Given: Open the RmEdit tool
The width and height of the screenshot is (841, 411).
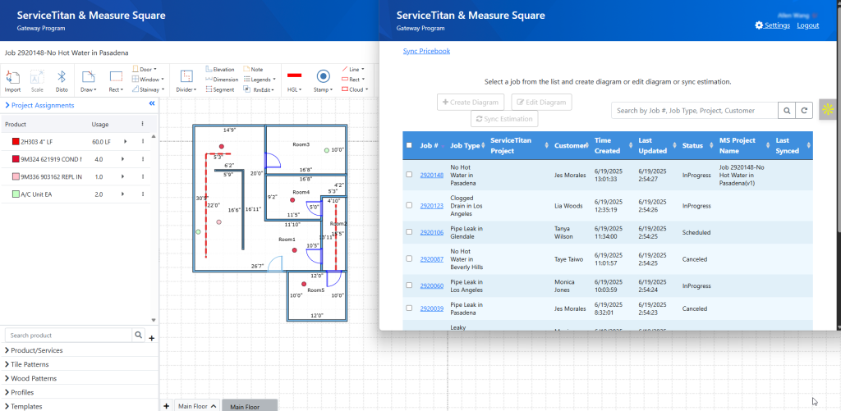Looking at the screenshot, I should pos(259,89).
